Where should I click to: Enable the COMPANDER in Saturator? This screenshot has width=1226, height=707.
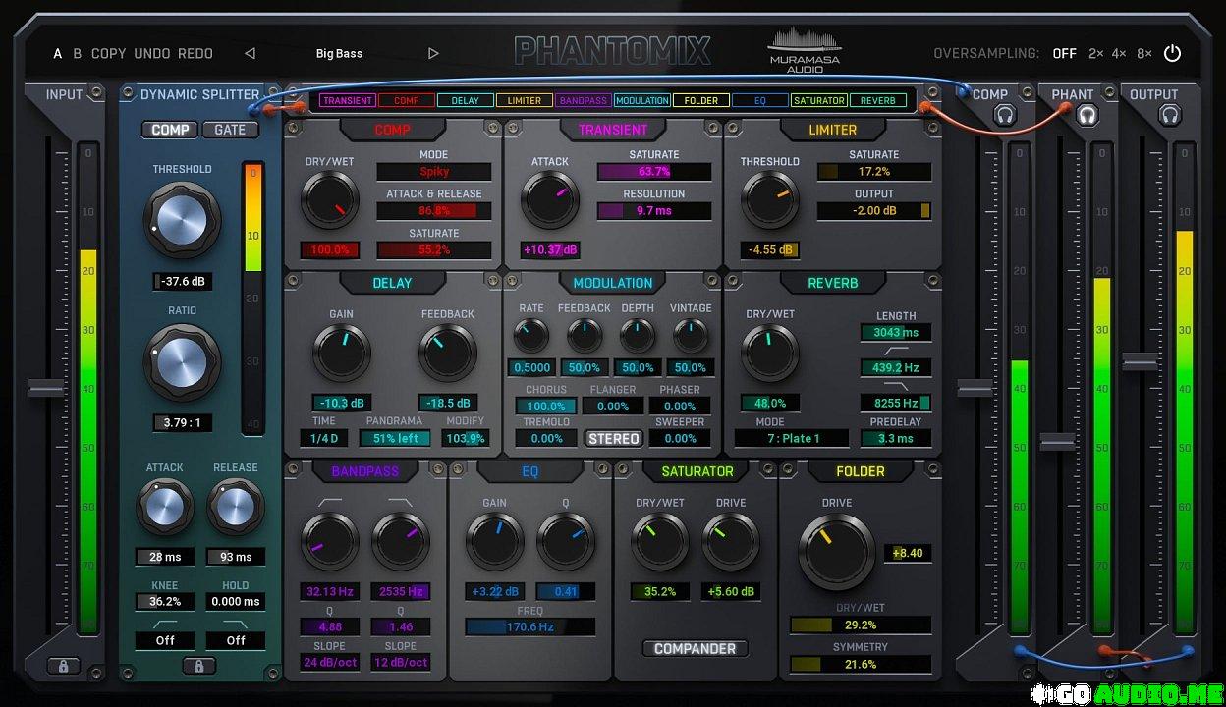[696, 649]
